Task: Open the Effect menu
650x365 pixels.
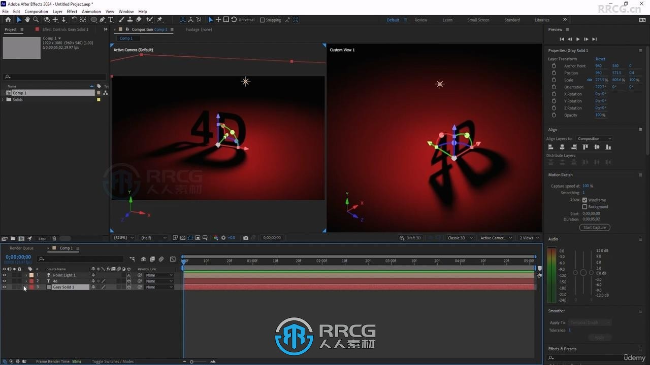Action: pos(72,11)
